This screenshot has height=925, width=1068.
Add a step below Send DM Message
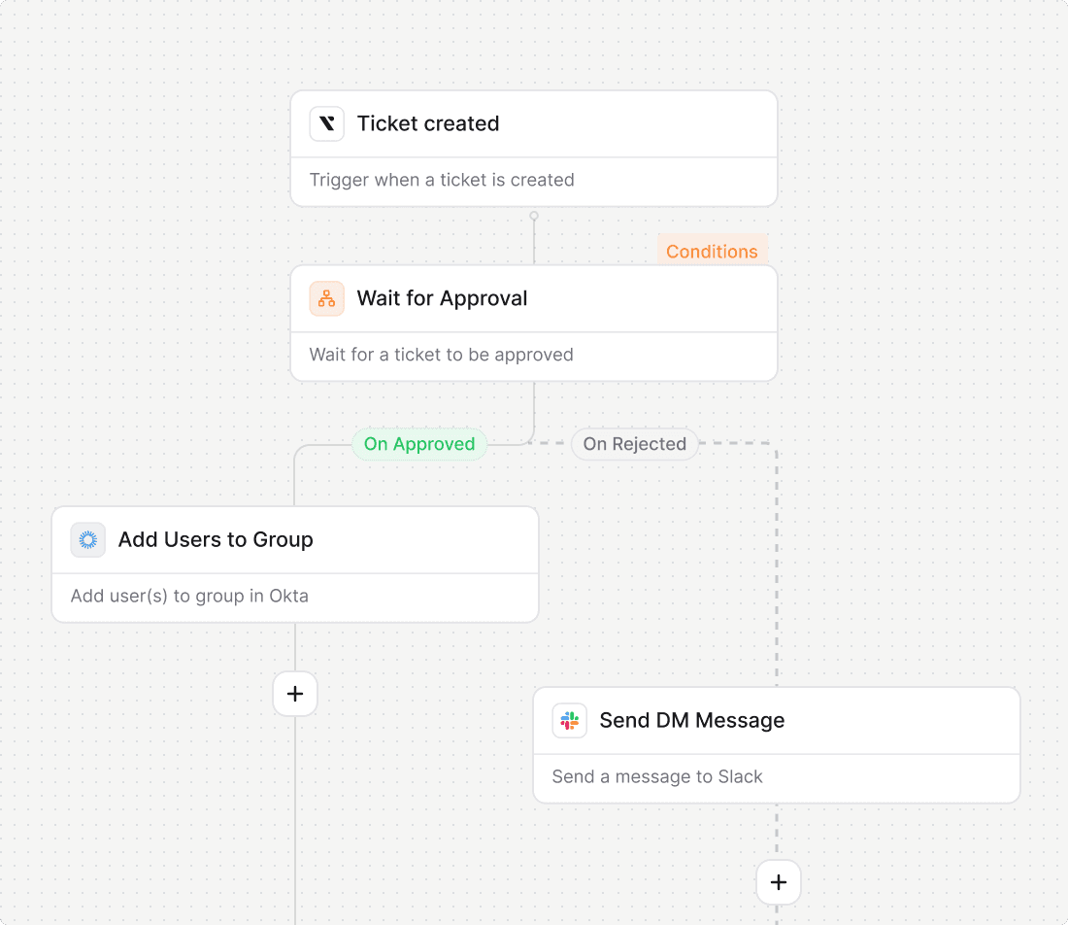point(778,882)
